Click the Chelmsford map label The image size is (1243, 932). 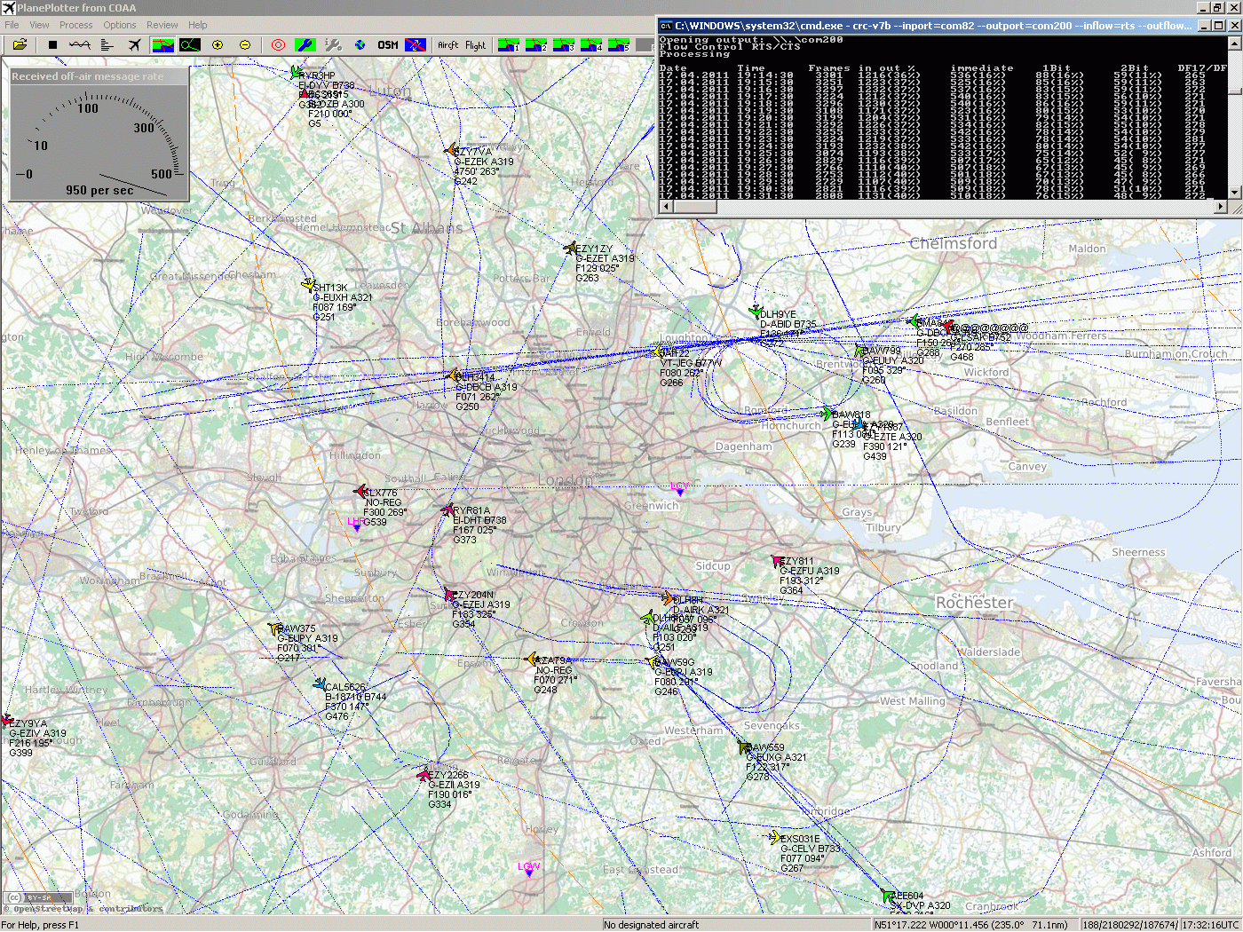click(953, 243)
